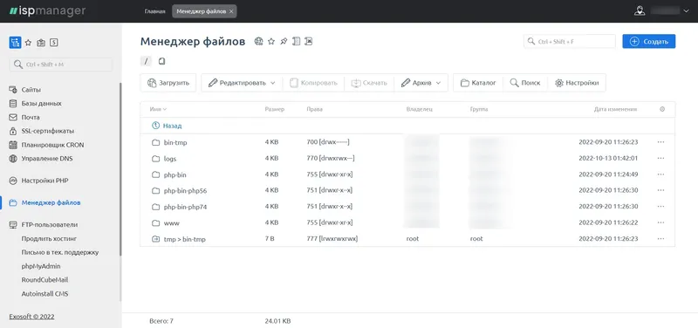
Task: Click the clipboard icon next to root path
Action: point(161,61)
